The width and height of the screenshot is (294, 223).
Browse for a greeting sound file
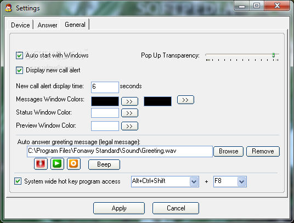pos(229,151)
